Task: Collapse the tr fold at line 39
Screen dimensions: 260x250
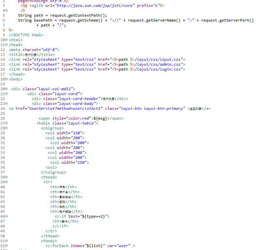Action: (x=7, y=182)
